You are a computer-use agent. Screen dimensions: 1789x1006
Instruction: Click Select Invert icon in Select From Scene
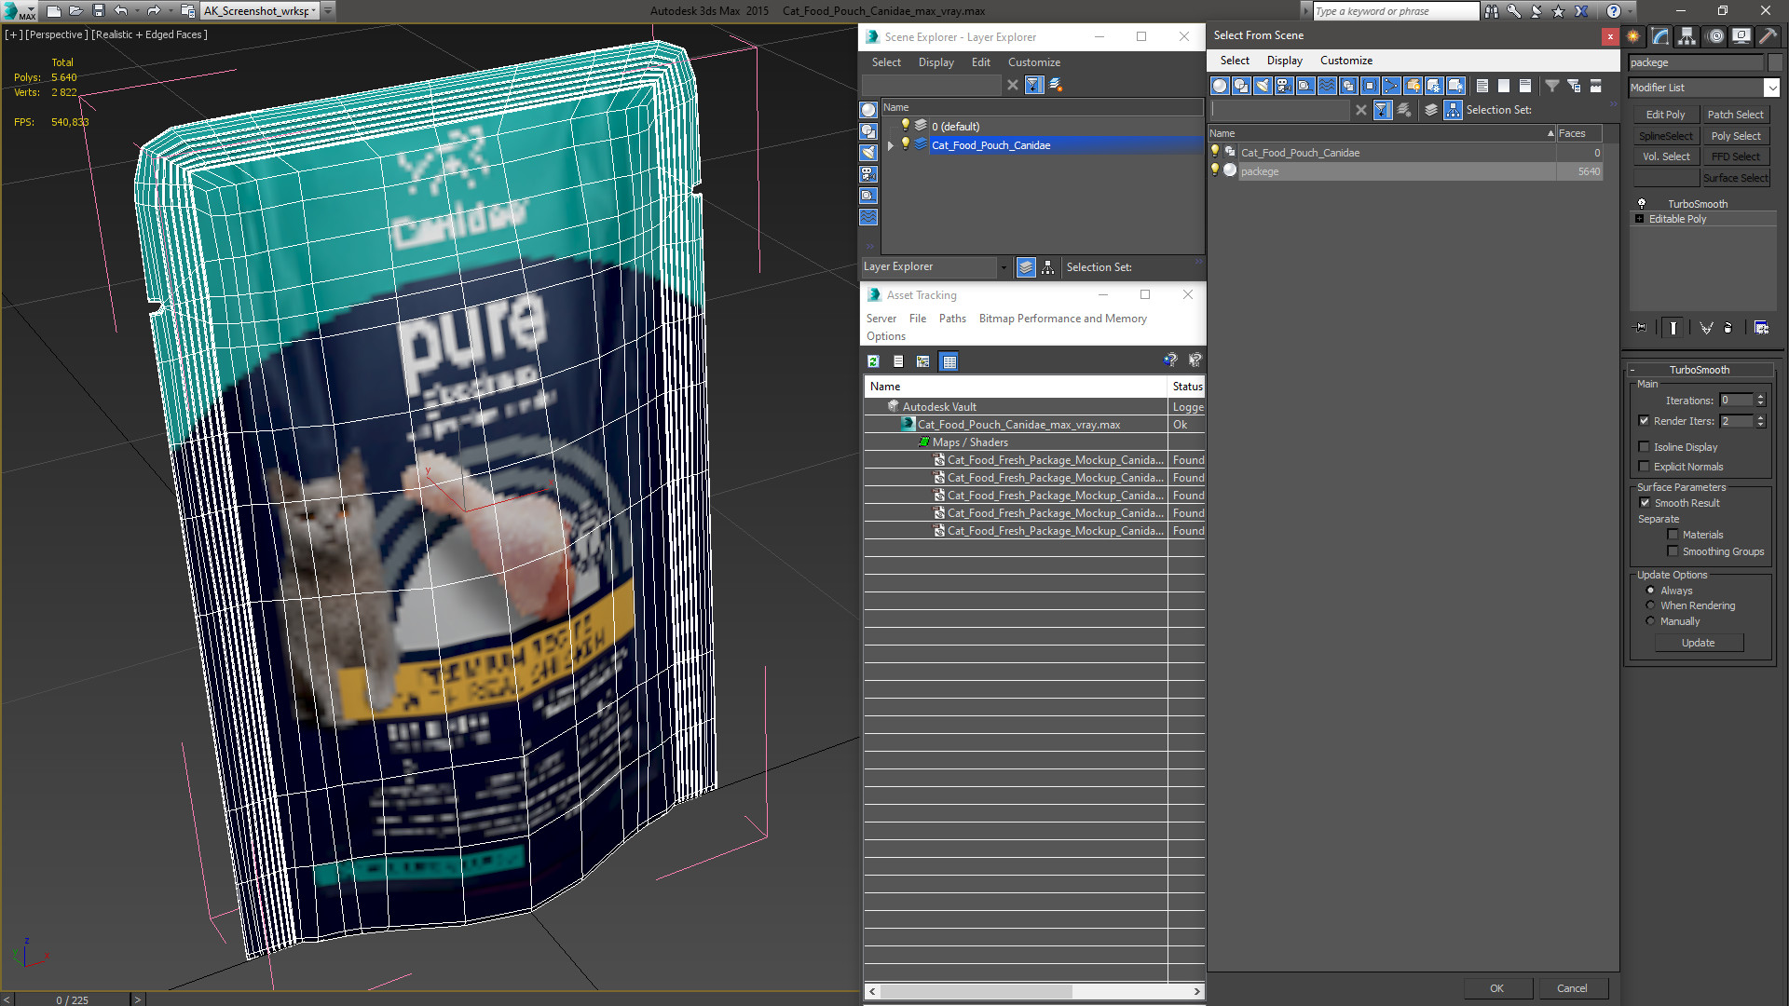tap(1525, 86)
